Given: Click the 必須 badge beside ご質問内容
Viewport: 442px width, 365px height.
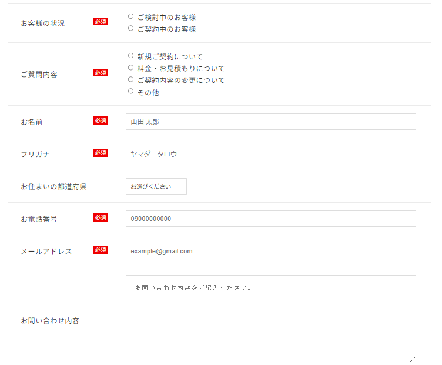Looking at the screenshot, I should (x=101, y=73).
